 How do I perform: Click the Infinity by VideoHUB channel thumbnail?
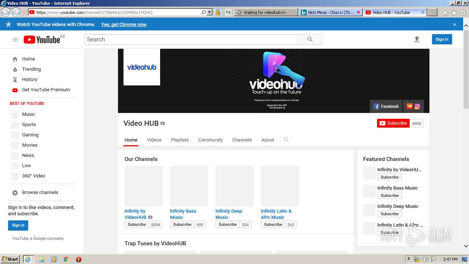tap(144, 186)
